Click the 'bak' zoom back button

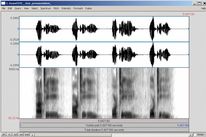tap(27, 134)
